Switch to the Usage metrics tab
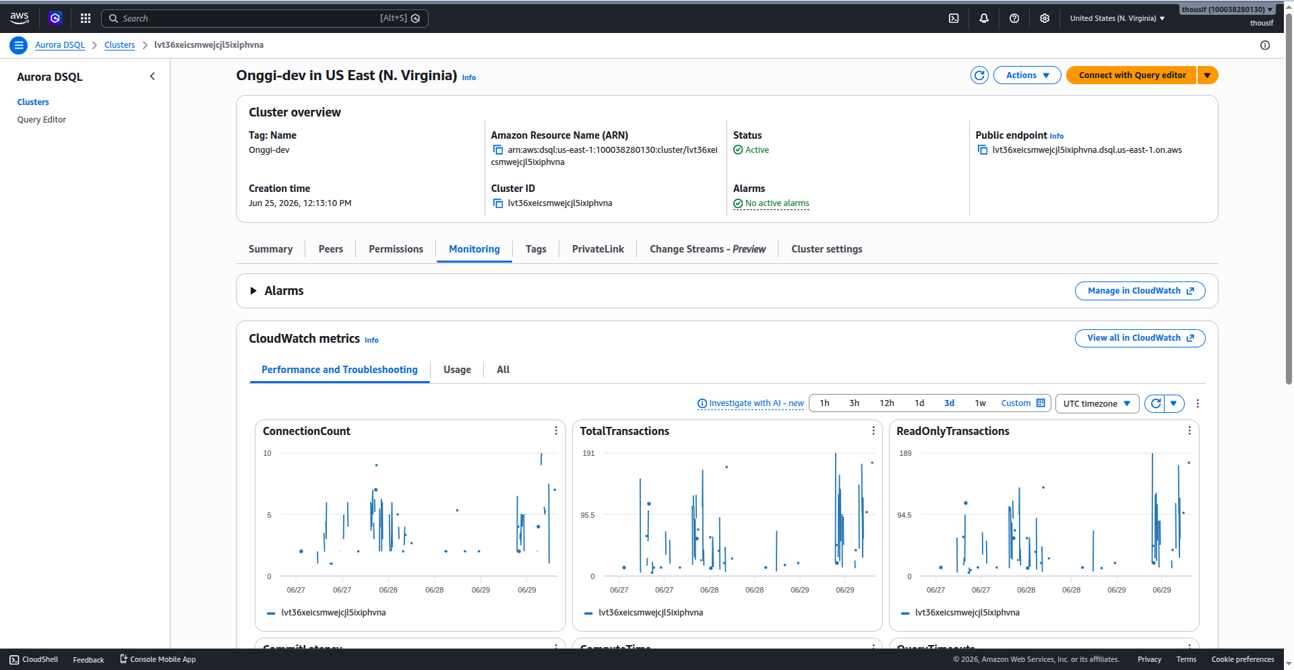This screenshot has height=670, width=1294. tap(457, 370)
